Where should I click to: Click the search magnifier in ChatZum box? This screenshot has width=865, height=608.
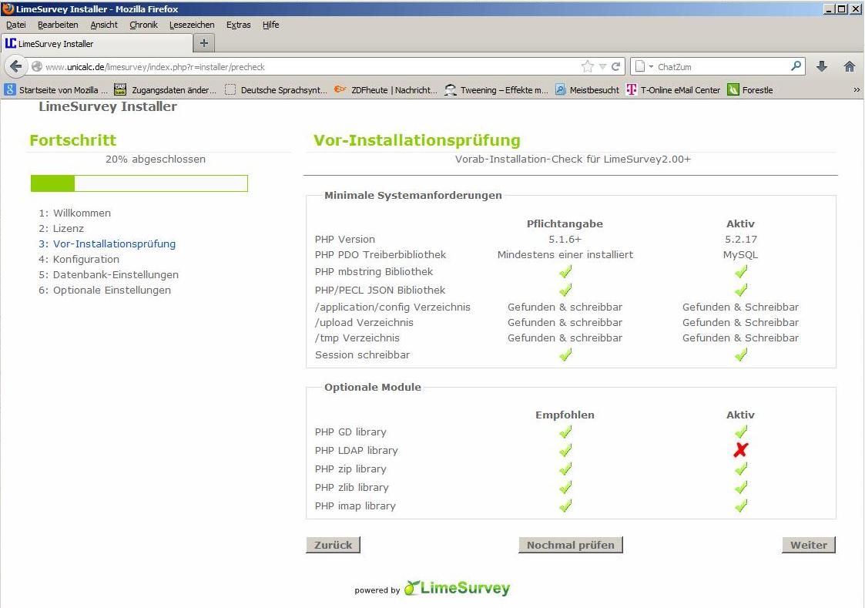(x=796, y=66)
